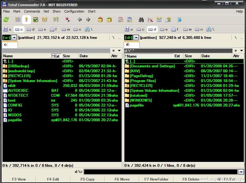The image size is (246, 183).
Task: Open the FTP connect toolbar icon
Action: tap(121, 20)
